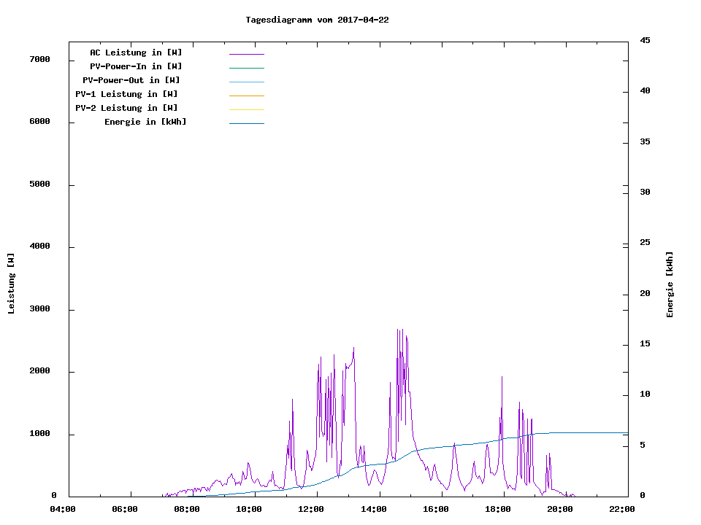Click the PV-Power-Out in [W] legend entry
Image resolution: width=701 pixels, height=525 pixels.
tap(131, 80)
